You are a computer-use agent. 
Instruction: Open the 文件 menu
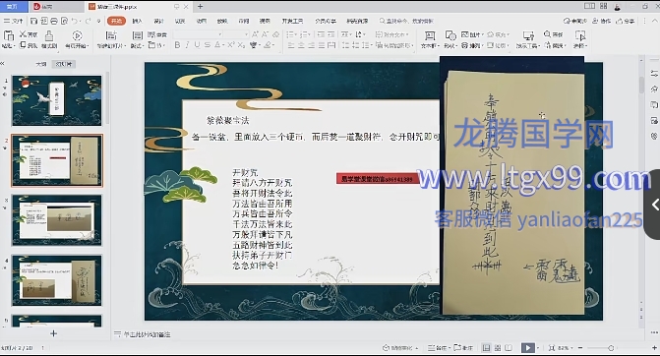pyautogui.click(x=14, y=21)
